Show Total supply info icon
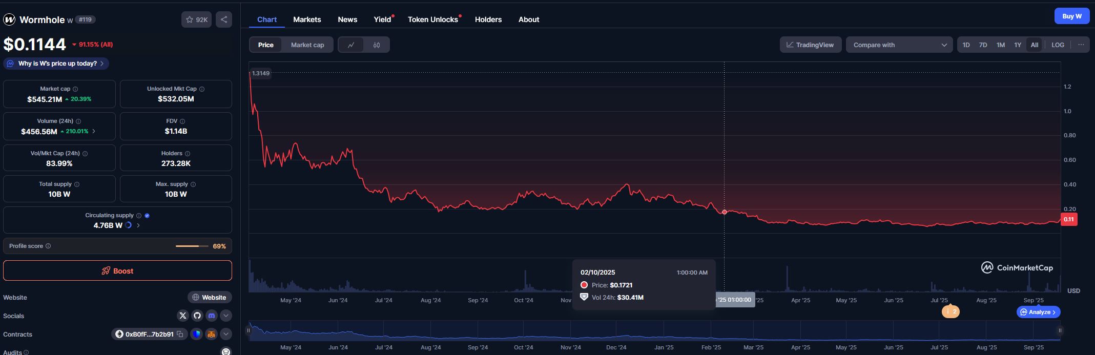 click(77, 184)
